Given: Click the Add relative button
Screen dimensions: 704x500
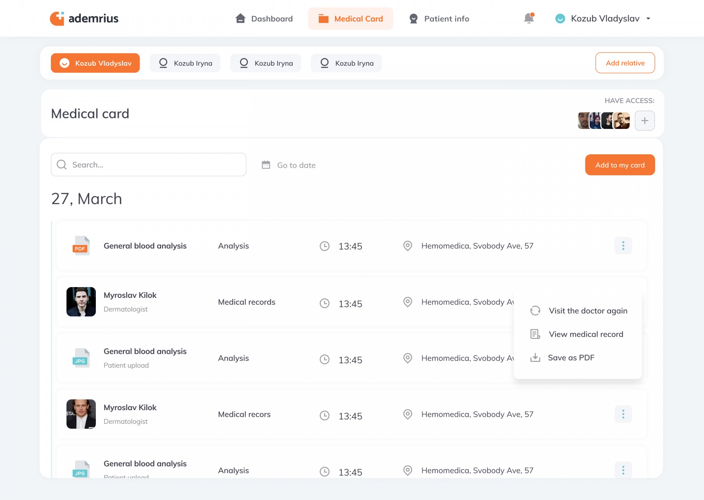Looking at the screenshot, I should (625, 63).
